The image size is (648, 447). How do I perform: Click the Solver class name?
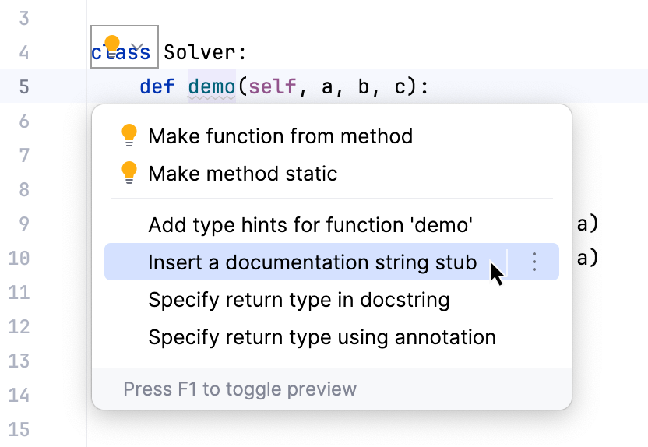[205, 53]
